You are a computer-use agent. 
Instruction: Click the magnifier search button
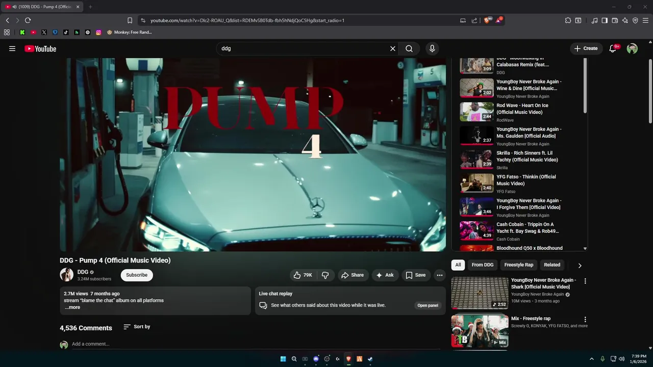409,48
